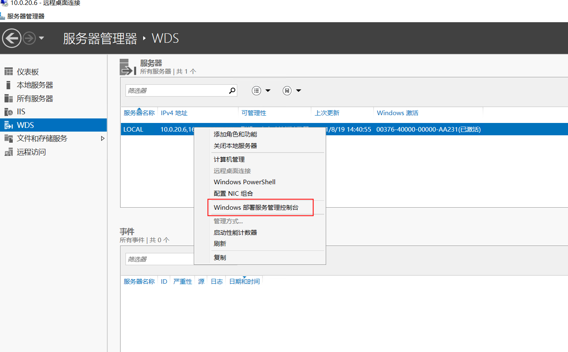Screen dimensions: 568x352
Task: Click the back navigation arrow
Action: (12, 39)
